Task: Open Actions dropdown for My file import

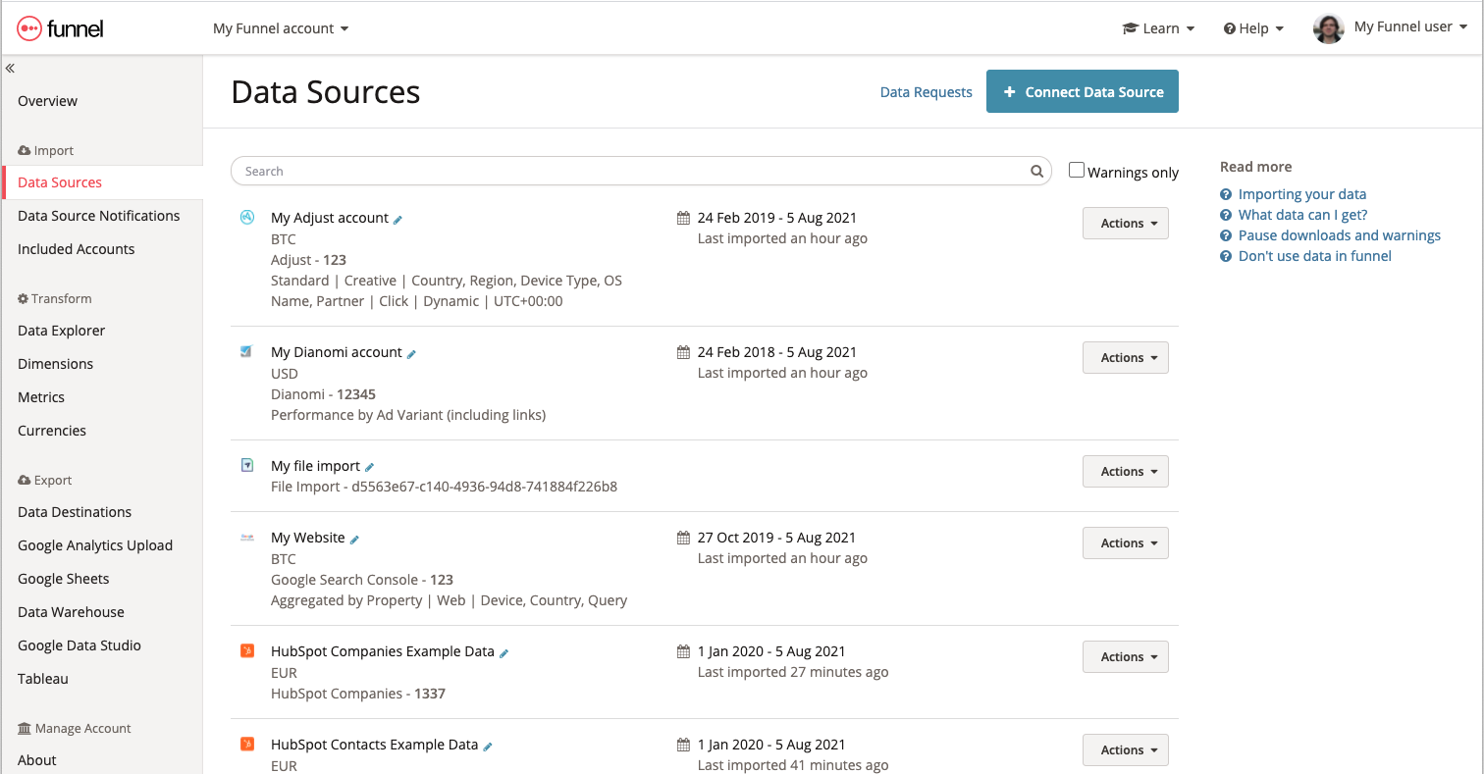Action: pyautogui.click(x=1125, y=471)
